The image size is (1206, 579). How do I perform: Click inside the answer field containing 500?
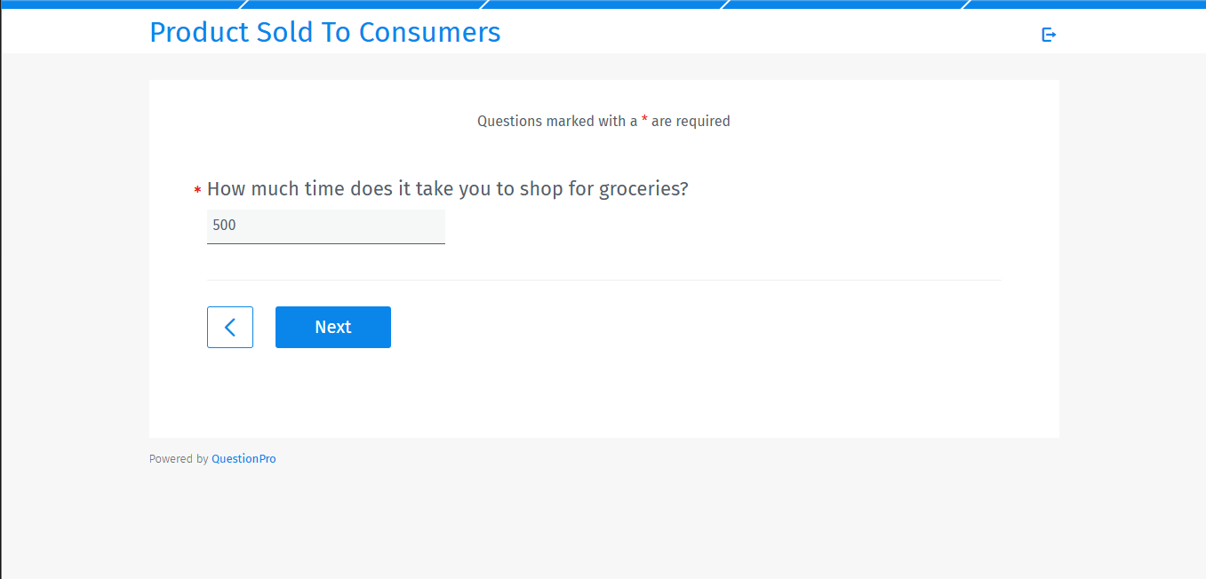(325, 225)
